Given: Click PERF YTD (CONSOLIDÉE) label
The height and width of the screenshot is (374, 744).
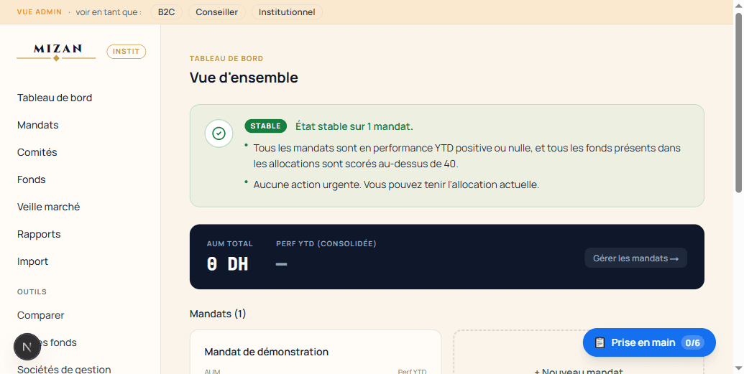Looking at the screenshot, I should click(326, 243).
